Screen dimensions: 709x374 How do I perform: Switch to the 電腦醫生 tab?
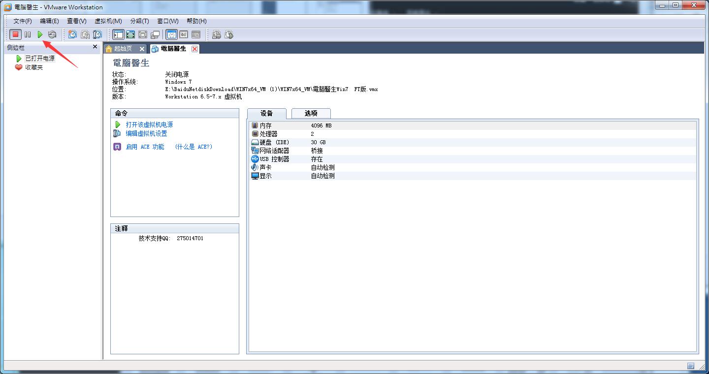(173, 49)
